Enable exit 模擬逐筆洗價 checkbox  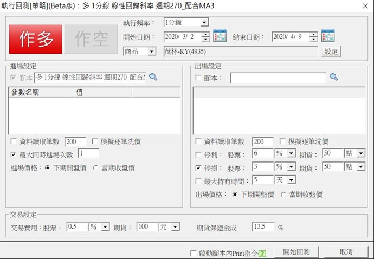click(282, 141)
